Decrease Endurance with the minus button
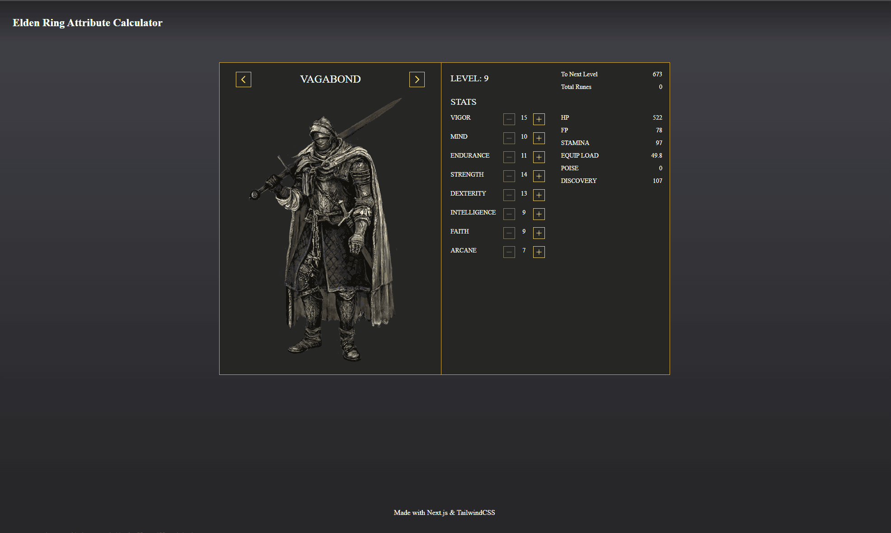The height and width of the screenshot is (533, 891). pos(509,157)
